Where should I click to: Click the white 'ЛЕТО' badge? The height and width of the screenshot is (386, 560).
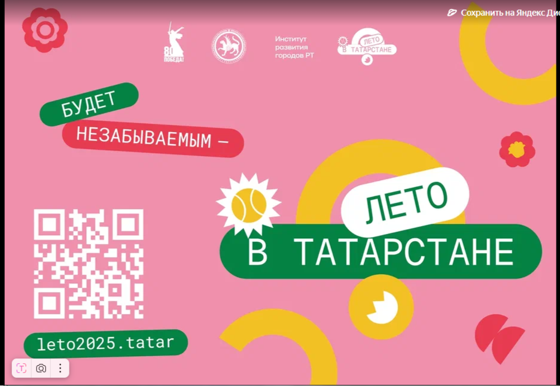[405, 202]
